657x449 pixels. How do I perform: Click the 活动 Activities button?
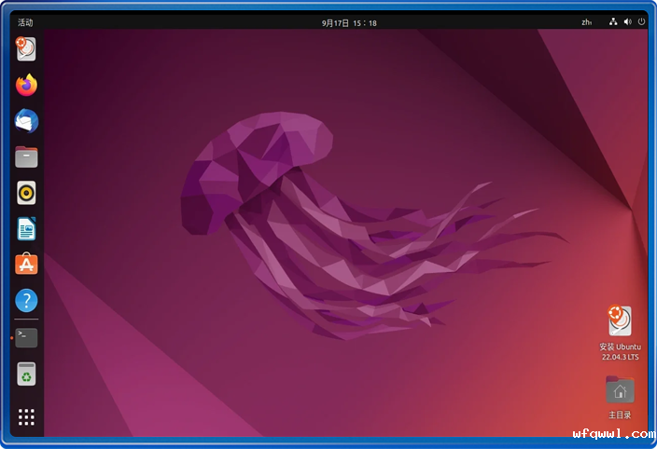(x=25, y=22)
